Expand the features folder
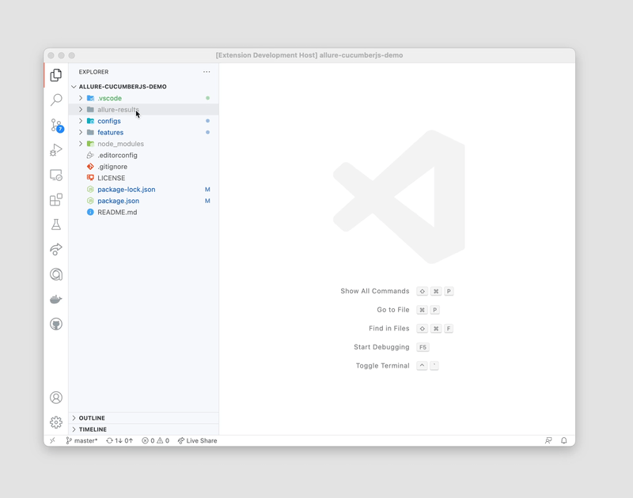 click(x=110, y=133)
